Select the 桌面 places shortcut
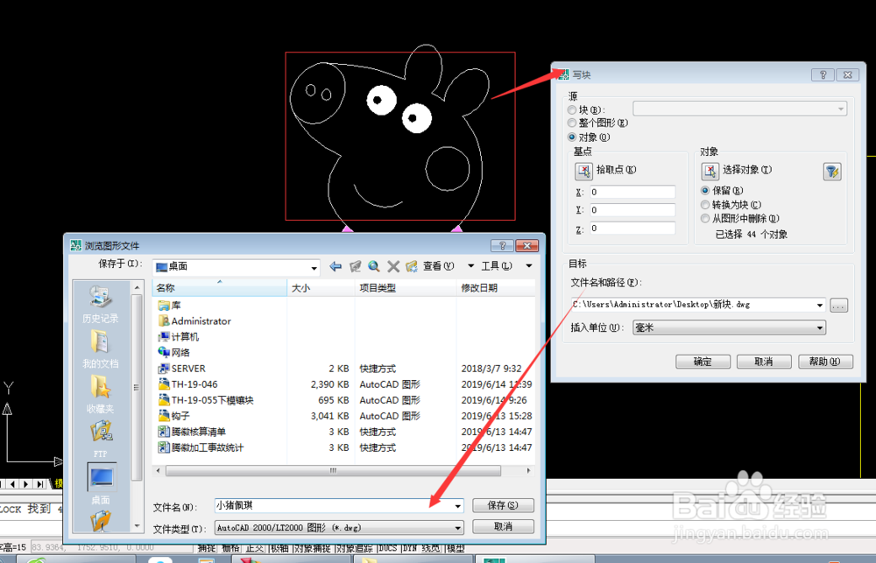 [x=101, y=483]
